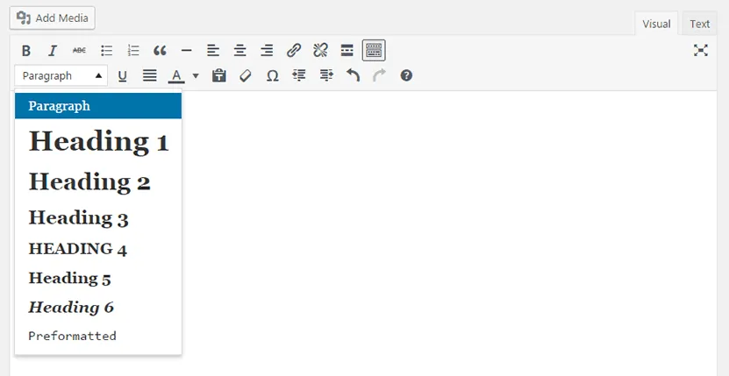Image resolution: width=729 pixels, height=376 pixels.
Task: Click the Add Media button
Action: tap(53, 18)
